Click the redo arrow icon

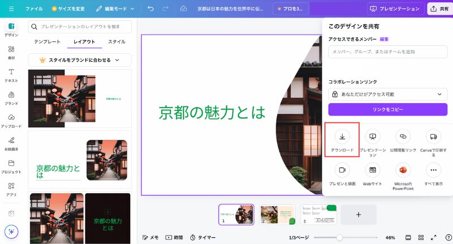click(165, 8)
